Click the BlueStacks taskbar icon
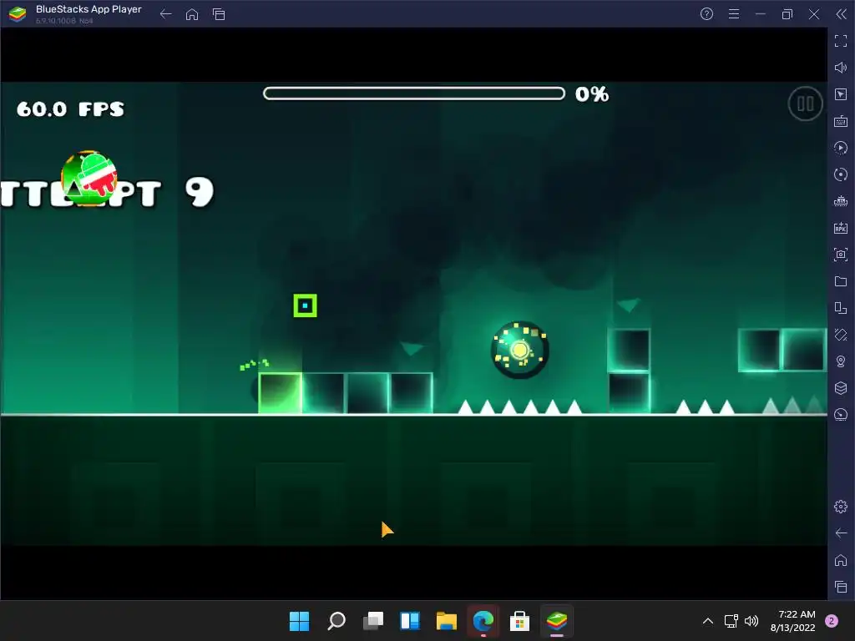Screen dimensions: 855x641 tap(557, 621)
